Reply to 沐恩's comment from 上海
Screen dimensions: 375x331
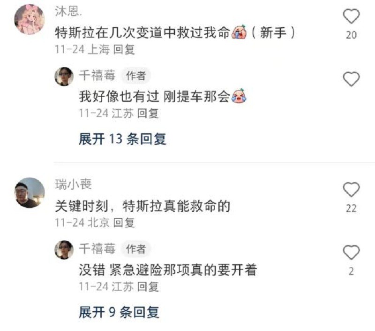coord(124,50)
